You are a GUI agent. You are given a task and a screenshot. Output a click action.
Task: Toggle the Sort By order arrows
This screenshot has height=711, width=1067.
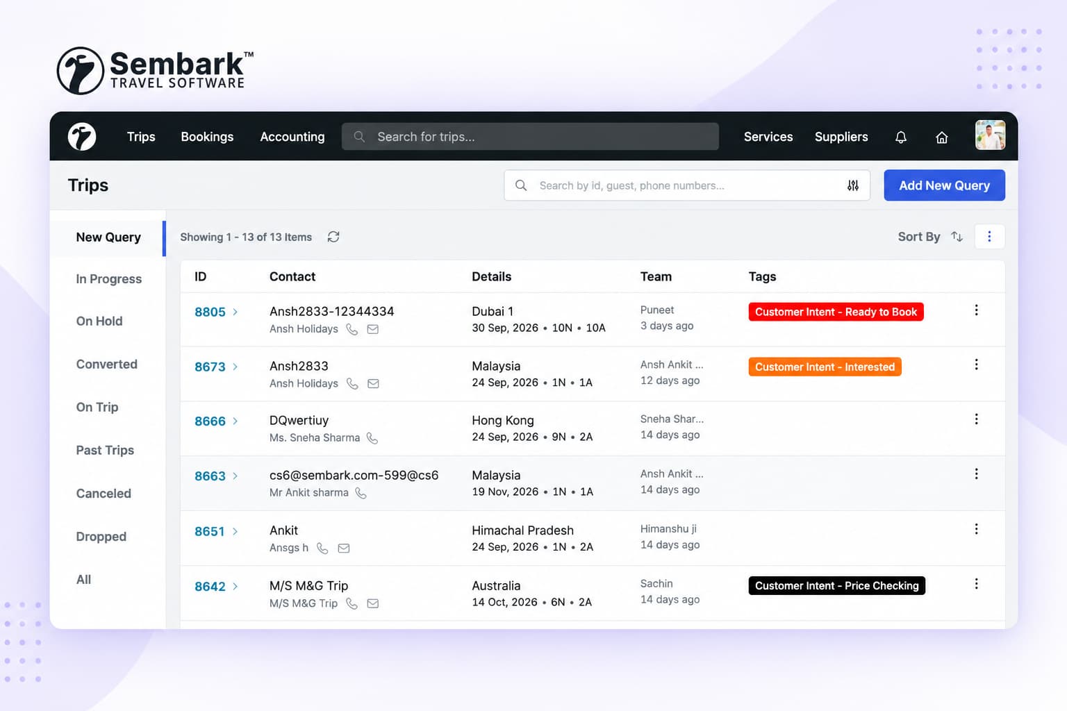tap(957, 237)
